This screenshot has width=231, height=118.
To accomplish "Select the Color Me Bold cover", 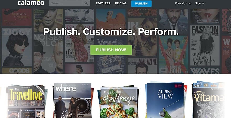I will (x=174, y=55).
